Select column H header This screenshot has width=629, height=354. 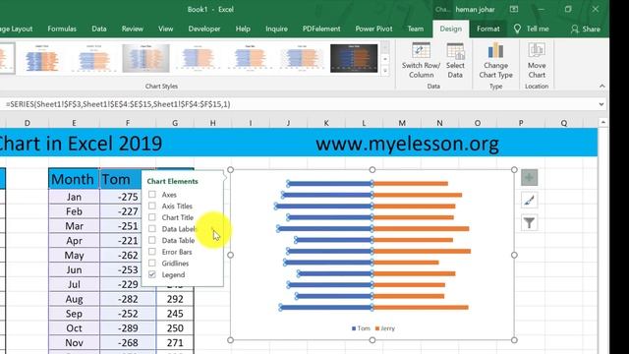212,123
